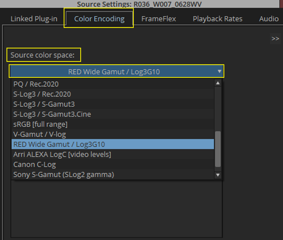
Task: Choose S-Log3 / S-Gamut3.Cine entry
Action: (113, 114)
